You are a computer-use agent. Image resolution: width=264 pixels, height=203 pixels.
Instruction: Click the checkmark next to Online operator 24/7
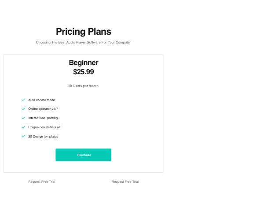[23, 109]
